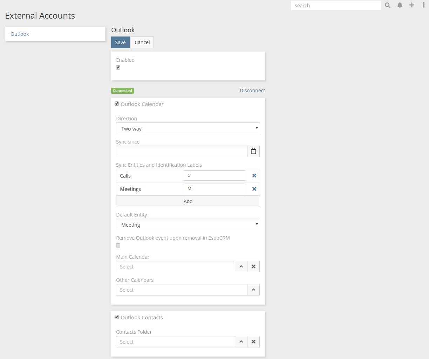Open the notifications bell
The width and height of the screenshot is (429, 359).
pyautogui.click(x=400, y=5)
